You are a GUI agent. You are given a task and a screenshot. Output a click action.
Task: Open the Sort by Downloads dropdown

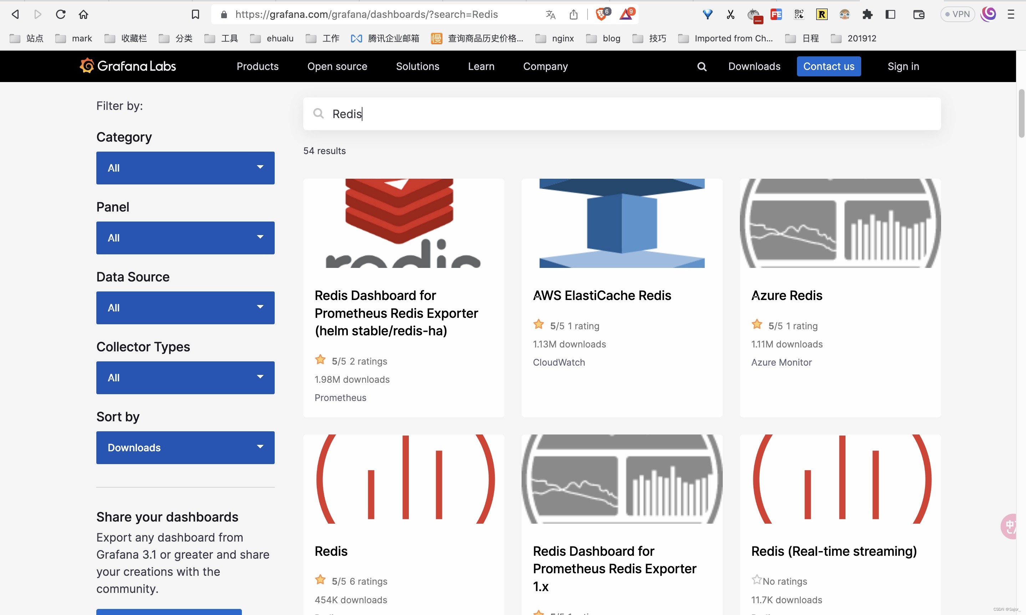185,448
